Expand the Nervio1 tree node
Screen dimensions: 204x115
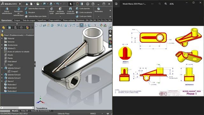(2, 81)
